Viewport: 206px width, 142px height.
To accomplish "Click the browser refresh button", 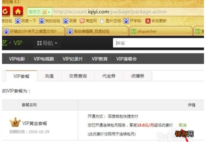I will [x=6, y=11].
